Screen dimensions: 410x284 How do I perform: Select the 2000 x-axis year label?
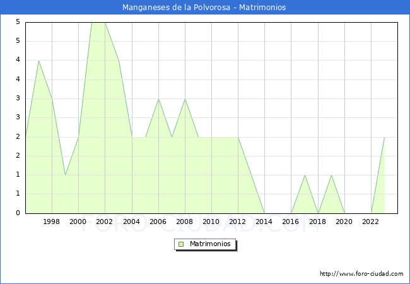point(78,222)
